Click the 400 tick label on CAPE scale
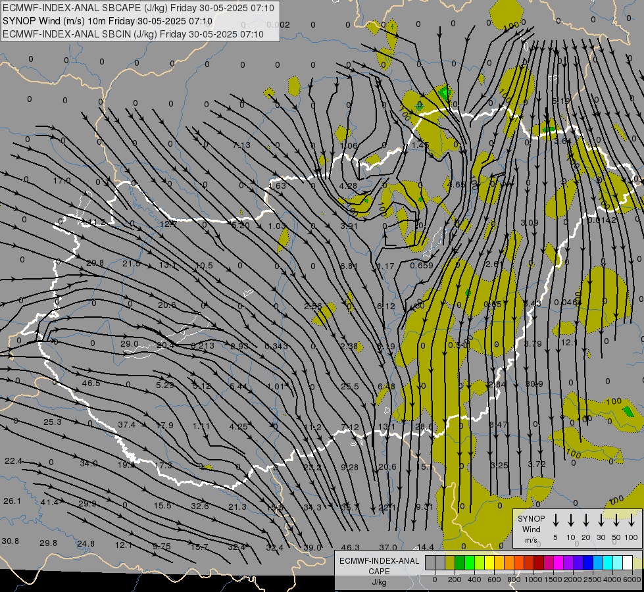This screenshot has height=592, width=644. click(x=474, y=580)
